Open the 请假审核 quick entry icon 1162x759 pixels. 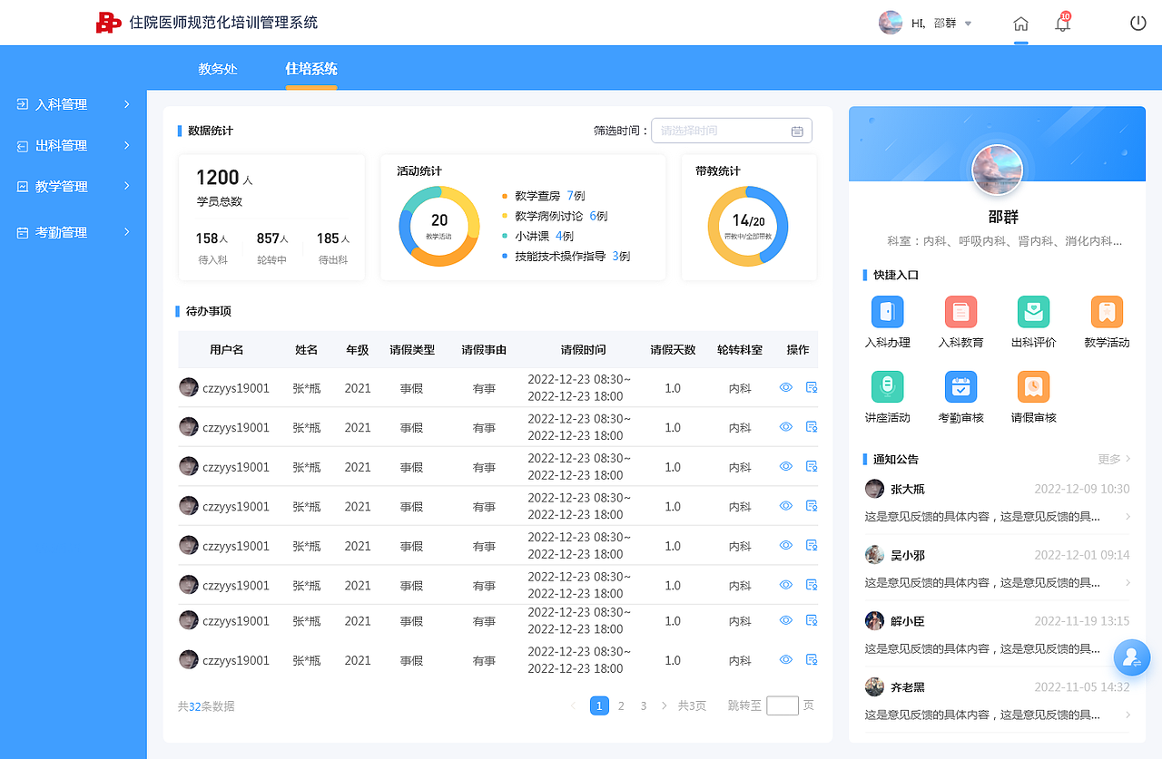pos(1033,387)
